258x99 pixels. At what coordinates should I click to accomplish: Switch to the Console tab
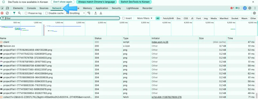pos(31,8)
